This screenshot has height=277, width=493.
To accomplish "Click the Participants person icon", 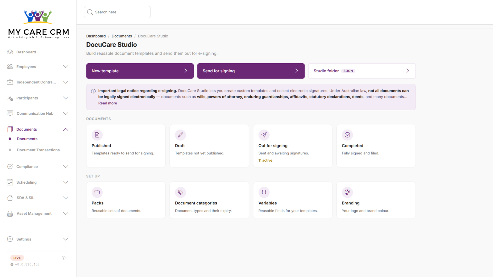I will click(x=10, y=98).
